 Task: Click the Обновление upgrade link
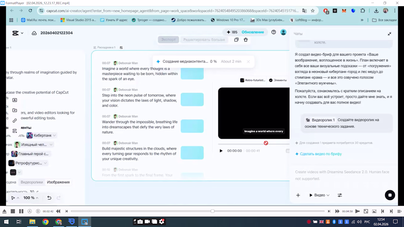coord(253,32)
